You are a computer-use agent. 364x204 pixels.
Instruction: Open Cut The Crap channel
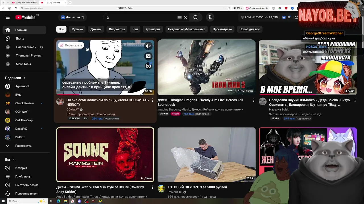pyautogui.click(x=24, y=120)
